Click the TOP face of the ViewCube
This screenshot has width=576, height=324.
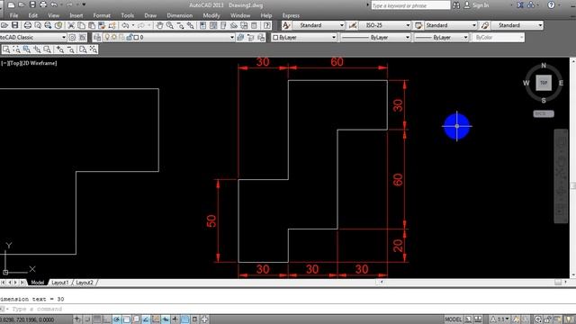pos(544,83)
